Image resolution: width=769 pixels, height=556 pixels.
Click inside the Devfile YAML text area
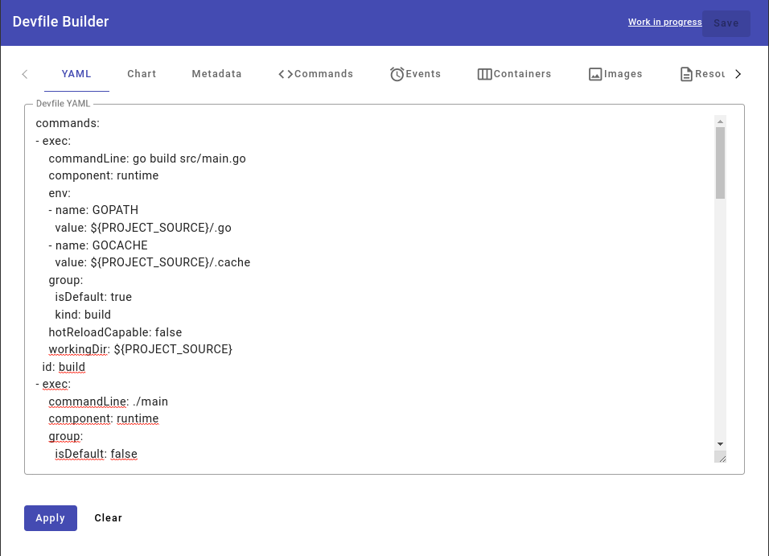(x=362, y=282)
